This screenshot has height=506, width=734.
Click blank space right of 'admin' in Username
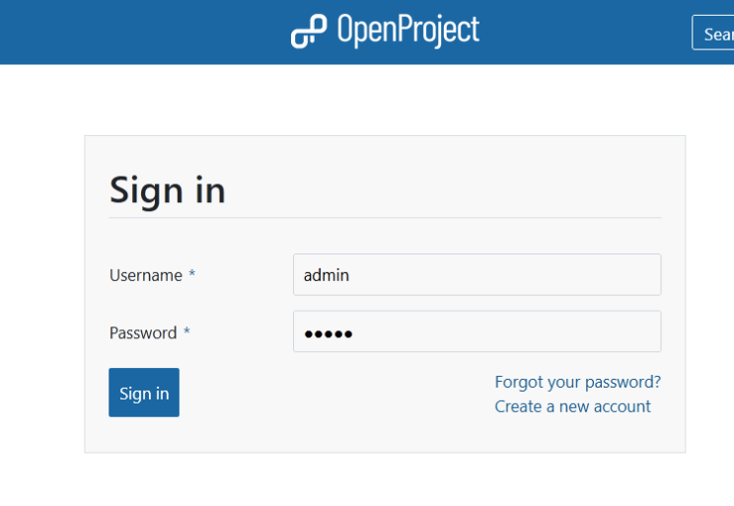click(x=543, y=275)
